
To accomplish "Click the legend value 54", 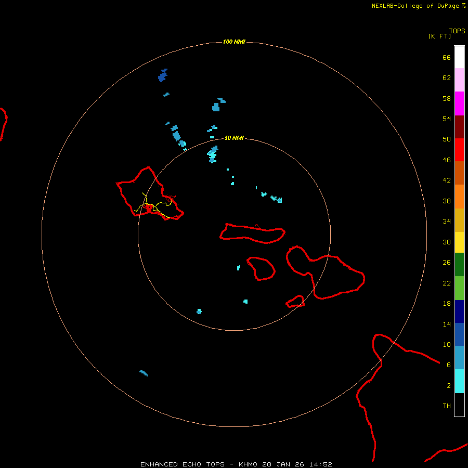I will tap(447, 119).
